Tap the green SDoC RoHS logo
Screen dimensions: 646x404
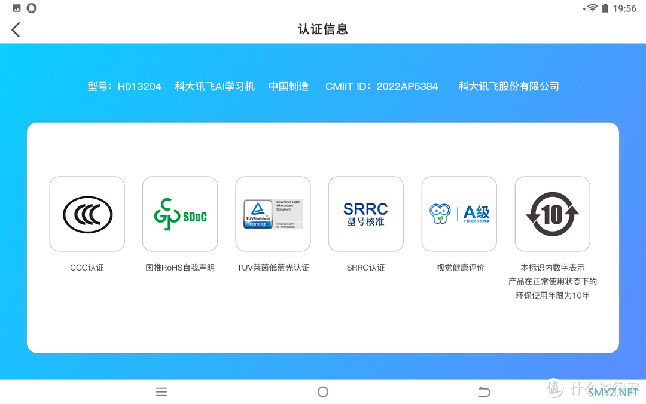coord(180,214)
